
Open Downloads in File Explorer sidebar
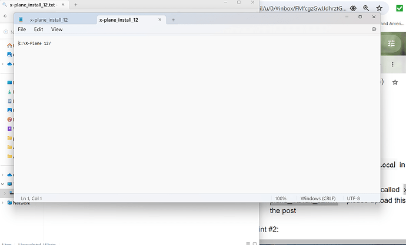pyautogui.click(x=9, y=92)
